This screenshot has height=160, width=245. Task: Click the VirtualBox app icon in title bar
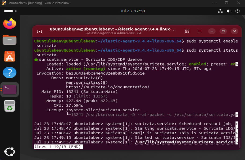pyautogui.click(x=4, y=3)
